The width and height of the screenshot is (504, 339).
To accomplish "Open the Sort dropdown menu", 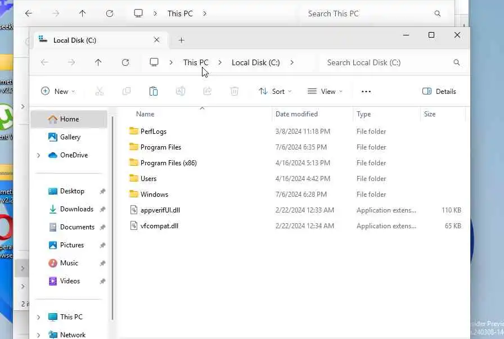I will coord(275,92).
